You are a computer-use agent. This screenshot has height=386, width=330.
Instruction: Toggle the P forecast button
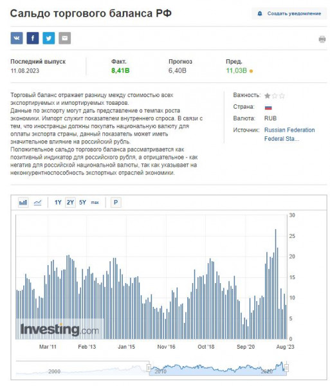[x=116, y=203]
